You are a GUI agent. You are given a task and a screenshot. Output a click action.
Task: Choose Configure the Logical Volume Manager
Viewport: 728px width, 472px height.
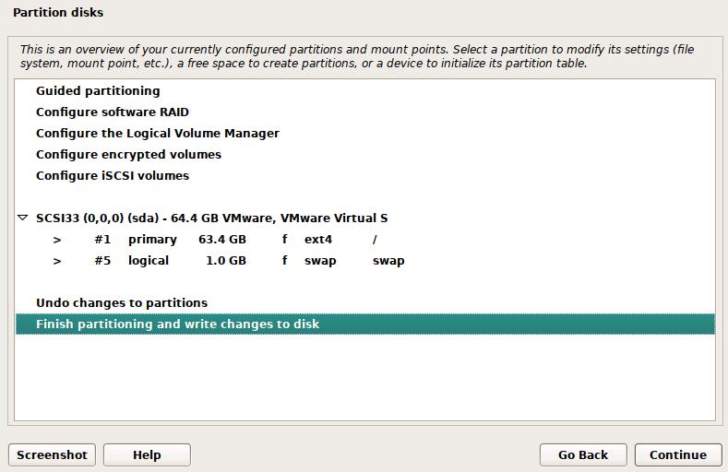coord(158,133)
